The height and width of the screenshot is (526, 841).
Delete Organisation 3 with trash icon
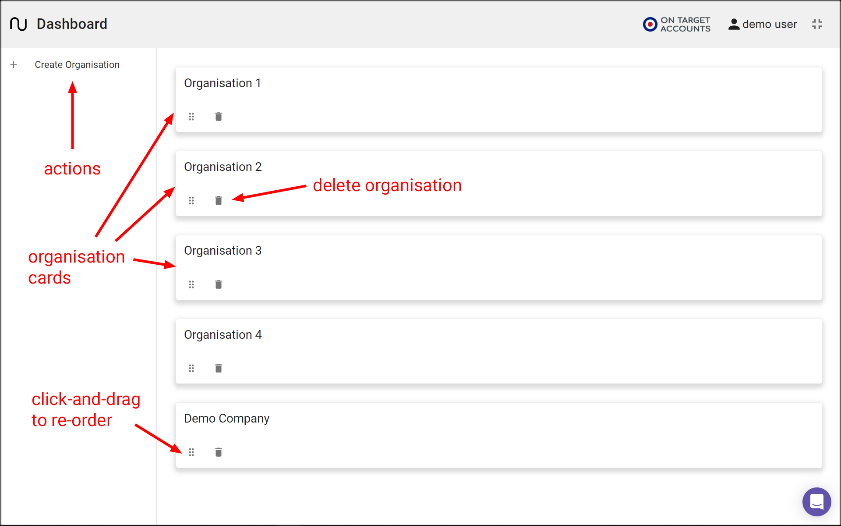point(219,284)
